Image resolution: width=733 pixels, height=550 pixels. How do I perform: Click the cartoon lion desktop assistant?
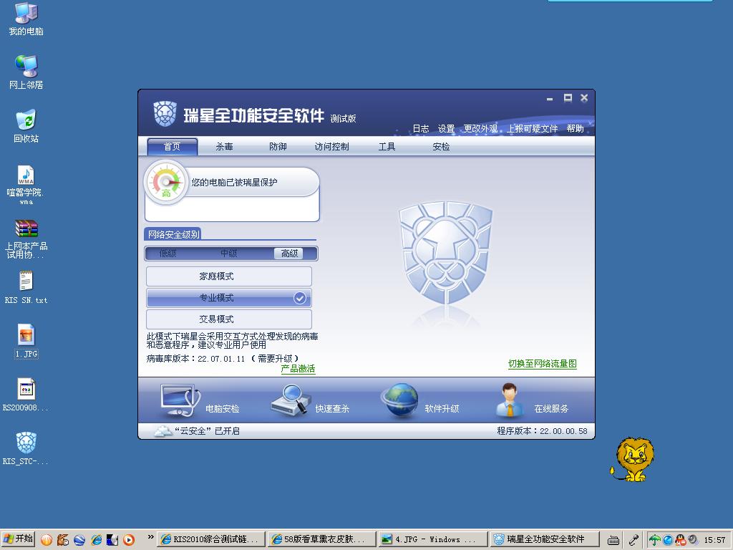coord(633,460)
